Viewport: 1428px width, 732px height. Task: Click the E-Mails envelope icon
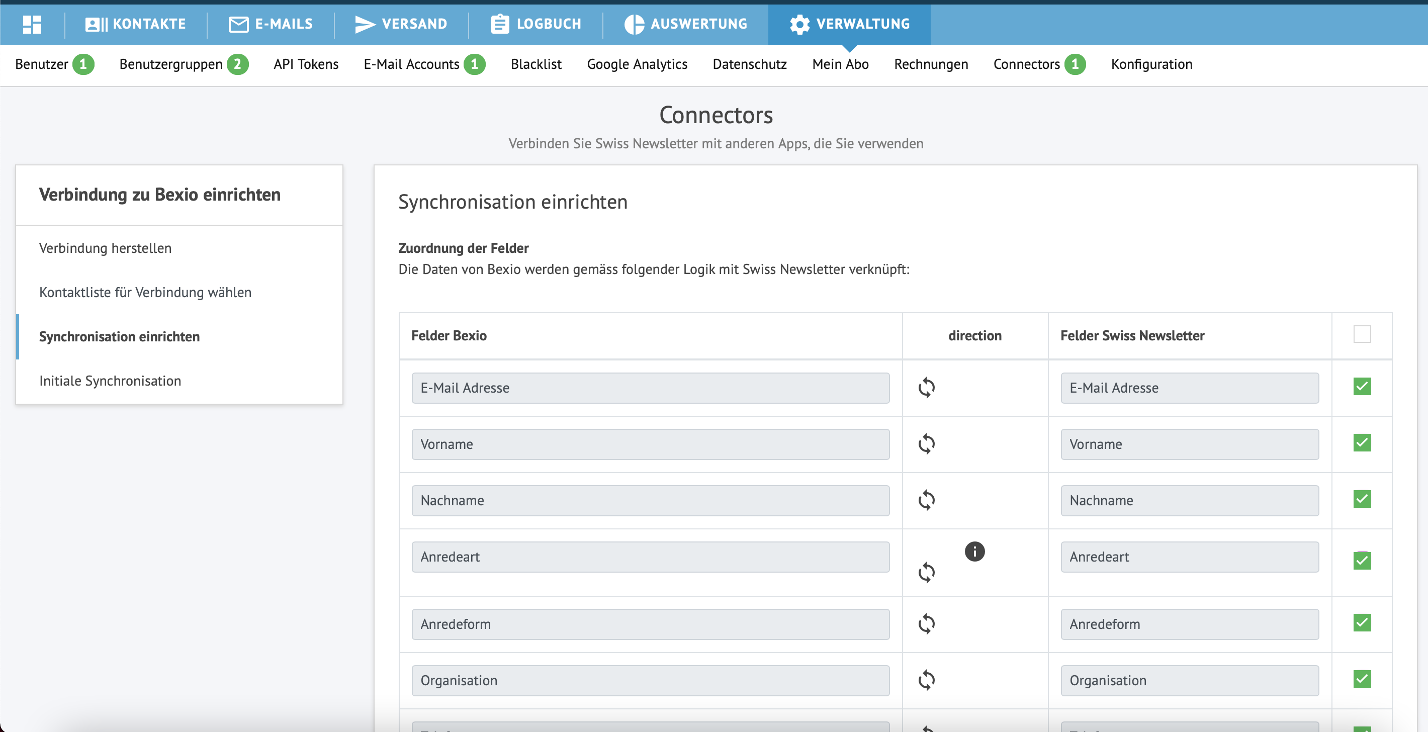pyautogui.click(x=238, y=24)
